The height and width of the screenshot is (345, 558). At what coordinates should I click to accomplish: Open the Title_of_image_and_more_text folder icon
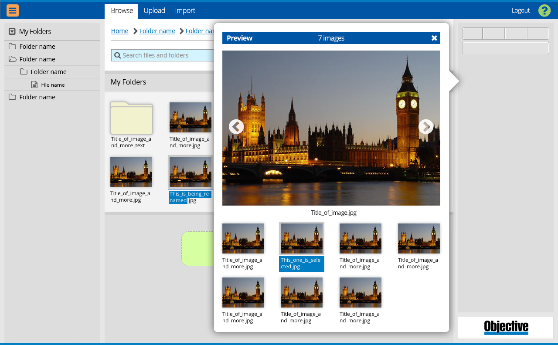(x=131, y=118)
